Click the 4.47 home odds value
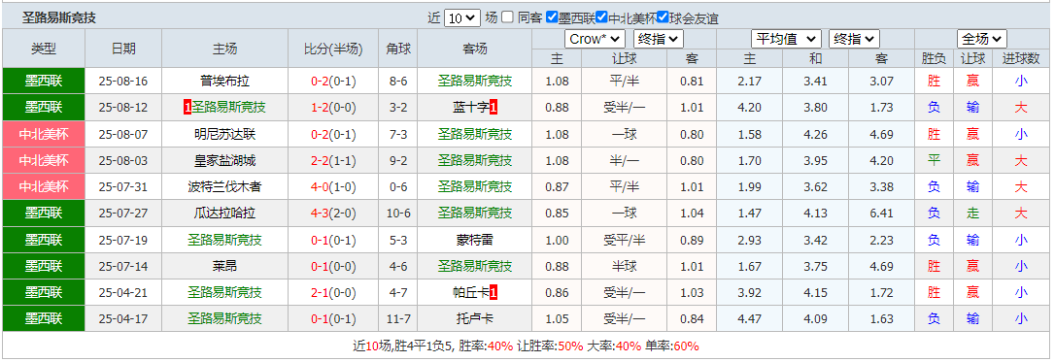 tap(750, 319)
